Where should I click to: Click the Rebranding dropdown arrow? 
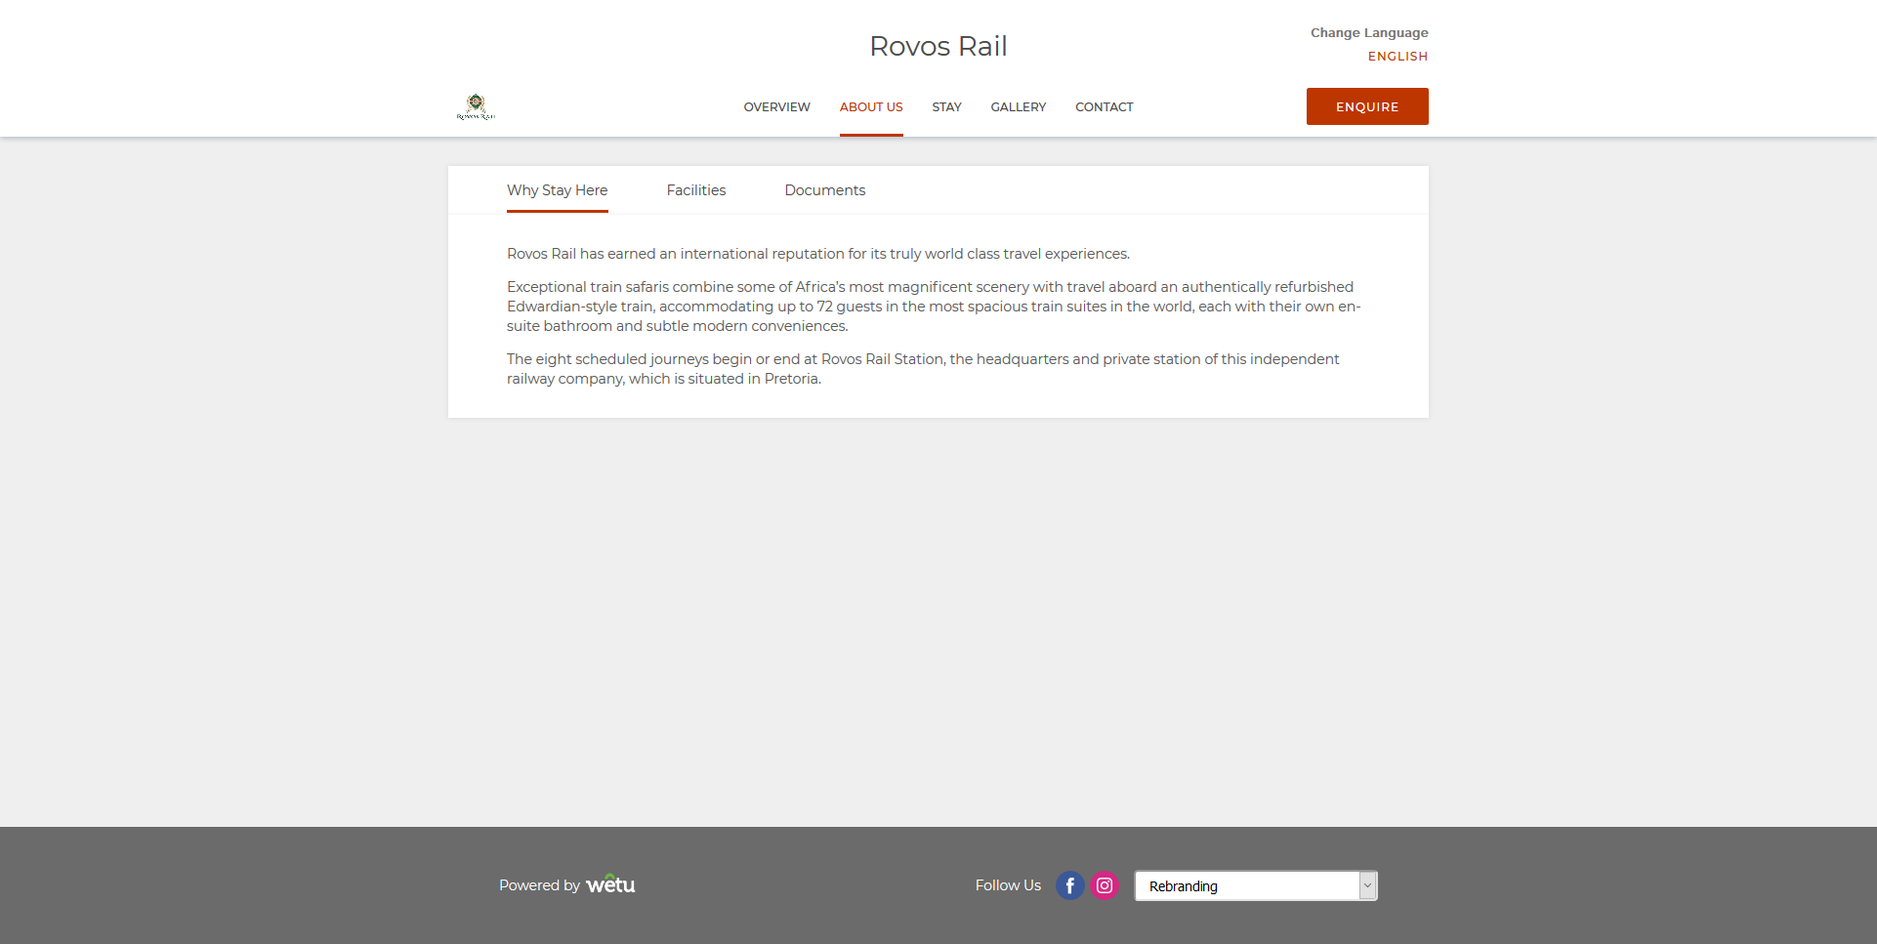pyautogui.click(x=1367, y=885)
